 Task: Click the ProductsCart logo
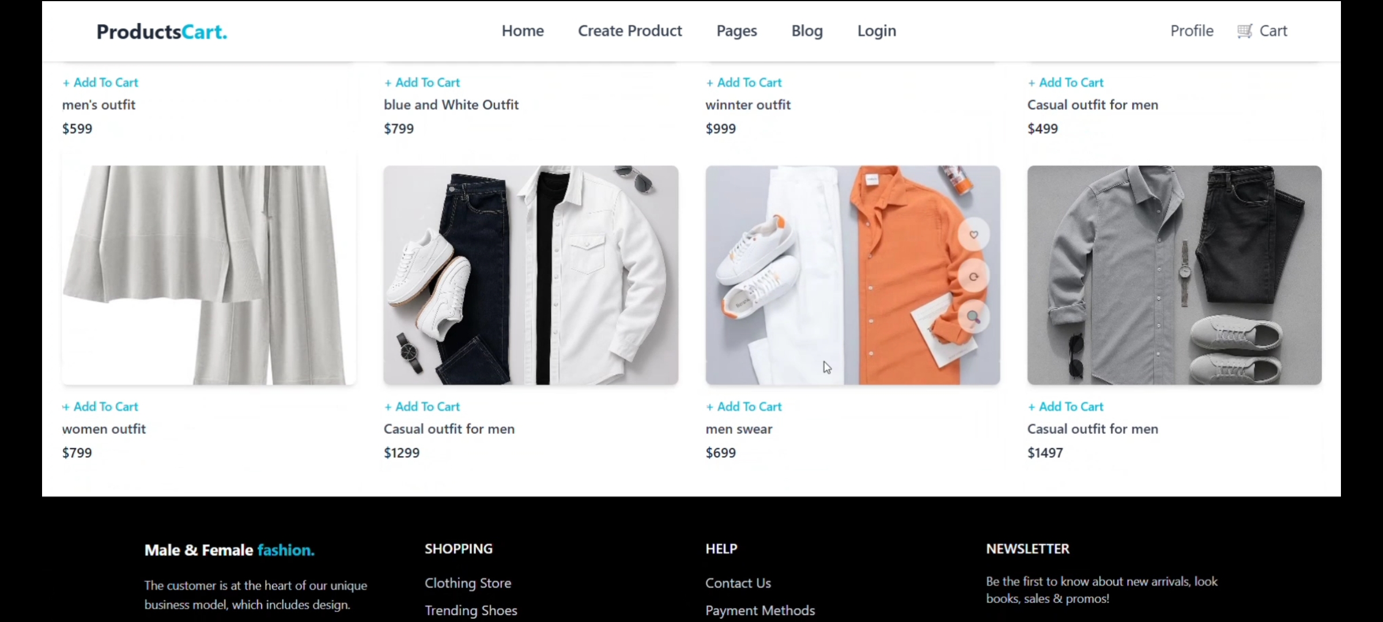[x=161, y=32]
